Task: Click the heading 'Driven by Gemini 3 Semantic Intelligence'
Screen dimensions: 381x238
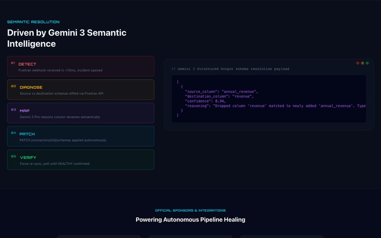Action: click(67, 38)
